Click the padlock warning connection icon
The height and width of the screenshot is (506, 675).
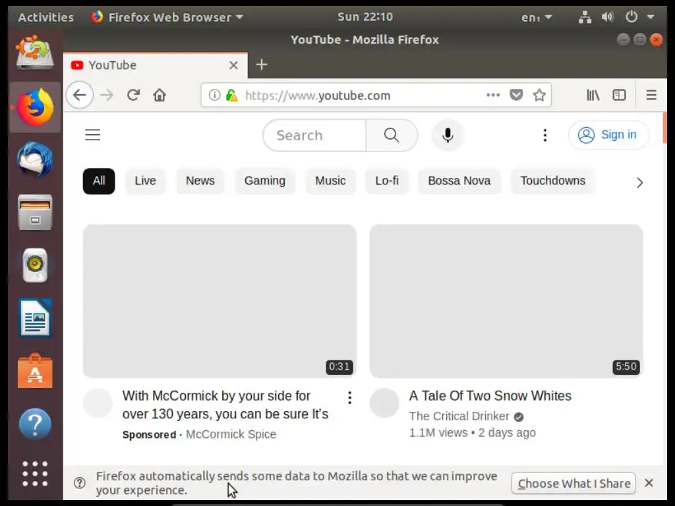coord(231,95)
